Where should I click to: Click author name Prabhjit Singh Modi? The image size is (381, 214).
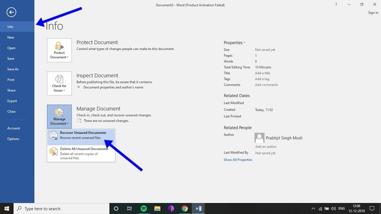pos(284,138)
